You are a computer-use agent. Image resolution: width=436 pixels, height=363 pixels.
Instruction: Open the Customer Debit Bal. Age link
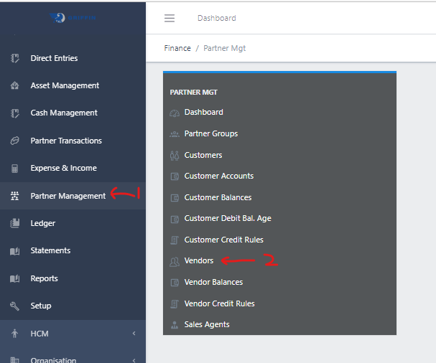[228, 219]
